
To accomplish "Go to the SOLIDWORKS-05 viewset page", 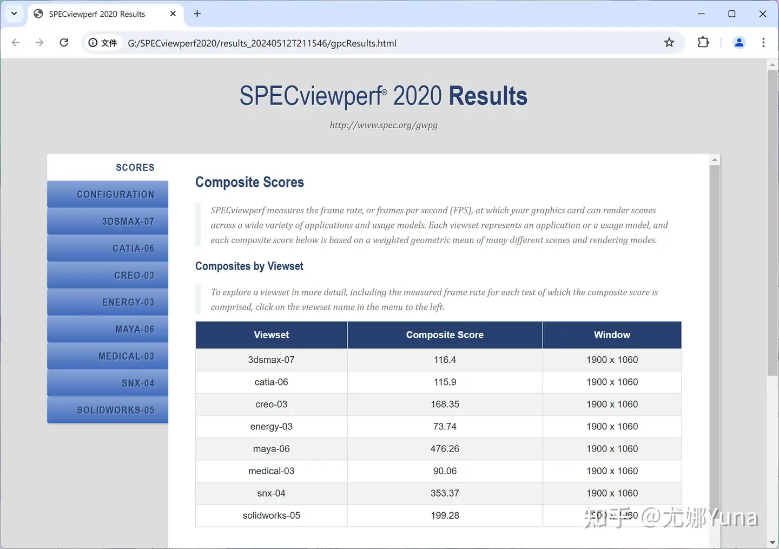I will click(108, 410).
